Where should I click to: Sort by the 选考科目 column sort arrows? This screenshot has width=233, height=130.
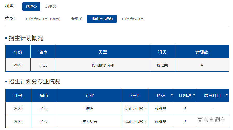point(227,95)
